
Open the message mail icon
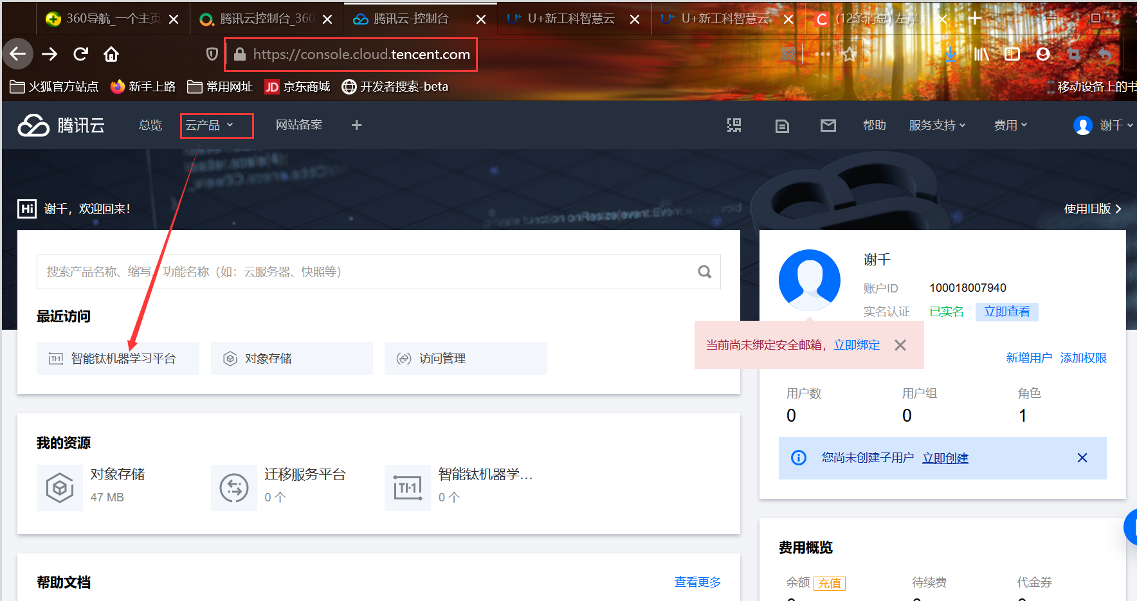coord(828,125)
